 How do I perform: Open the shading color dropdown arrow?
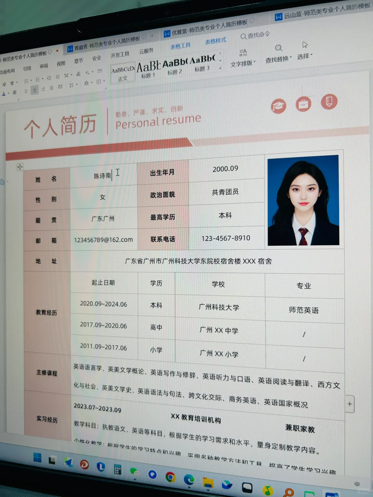pyautogui.click(x=92, y=82)
